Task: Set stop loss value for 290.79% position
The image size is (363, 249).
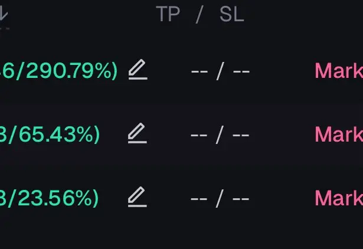Action: point(241,71)
